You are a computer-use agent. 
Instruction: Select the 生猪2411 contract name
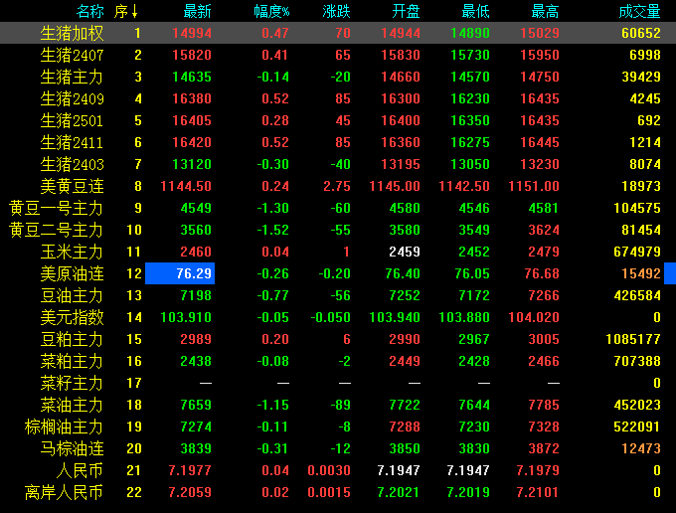[72, 143]
